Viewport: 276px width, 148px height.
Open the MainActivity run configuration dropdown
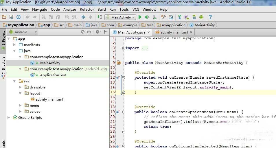click(x=120, y=17)
